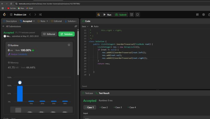Close the Note tab
Viewport: 210px width, 119px height.
(x=47, y=21)
